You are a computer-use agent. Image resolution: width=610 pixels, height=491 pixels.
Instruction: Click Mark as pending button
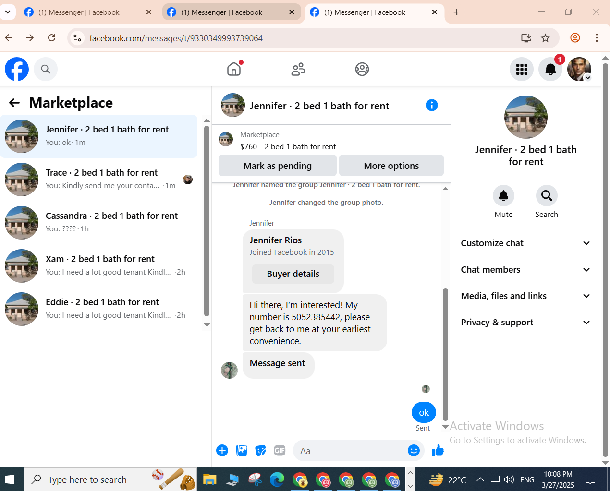[277, 166]
